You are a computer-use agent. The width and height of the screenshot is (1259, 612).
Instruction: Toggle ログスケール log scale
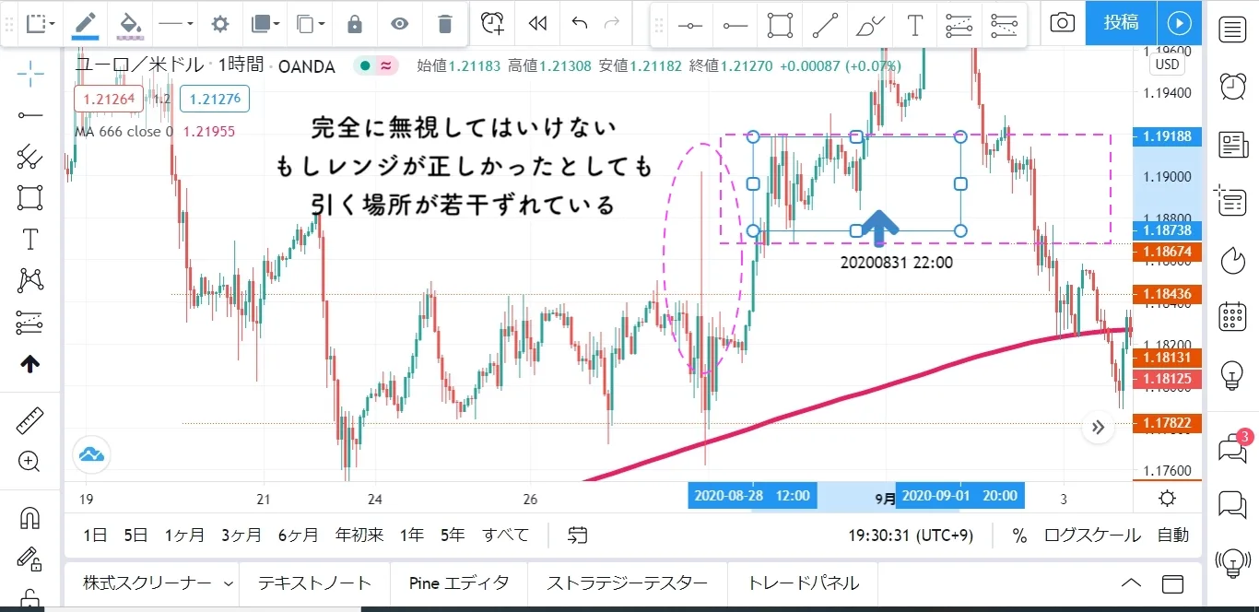click(1092, 535)
